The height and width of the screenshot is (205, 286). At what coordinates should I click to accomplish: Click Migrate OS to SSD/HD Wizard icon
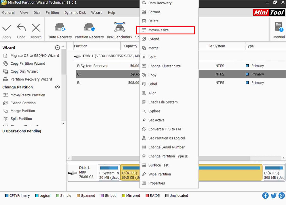(x=6, y=56)
